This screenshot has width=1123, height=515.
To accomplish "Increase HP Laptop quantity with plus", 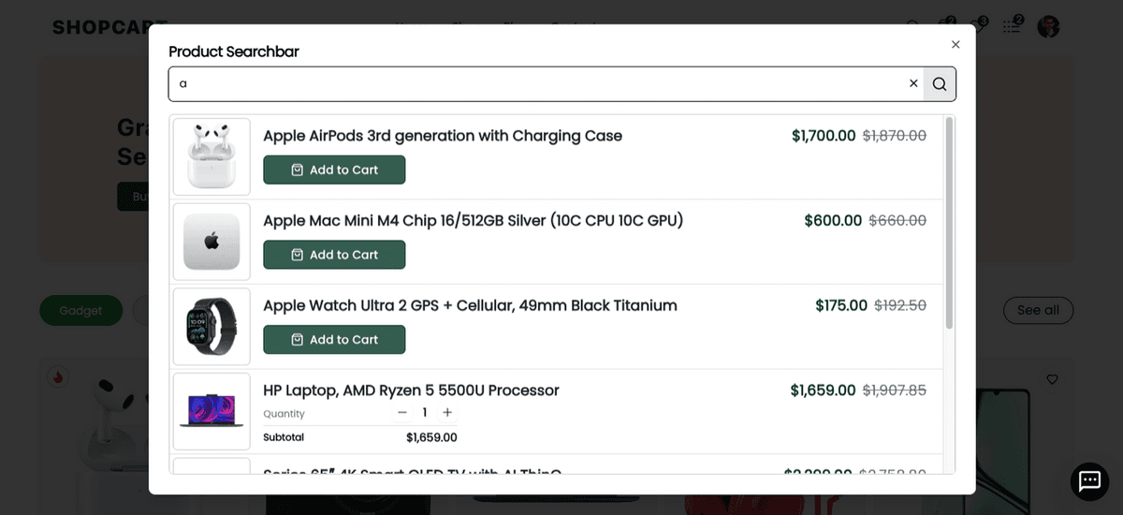I will 447,413.
